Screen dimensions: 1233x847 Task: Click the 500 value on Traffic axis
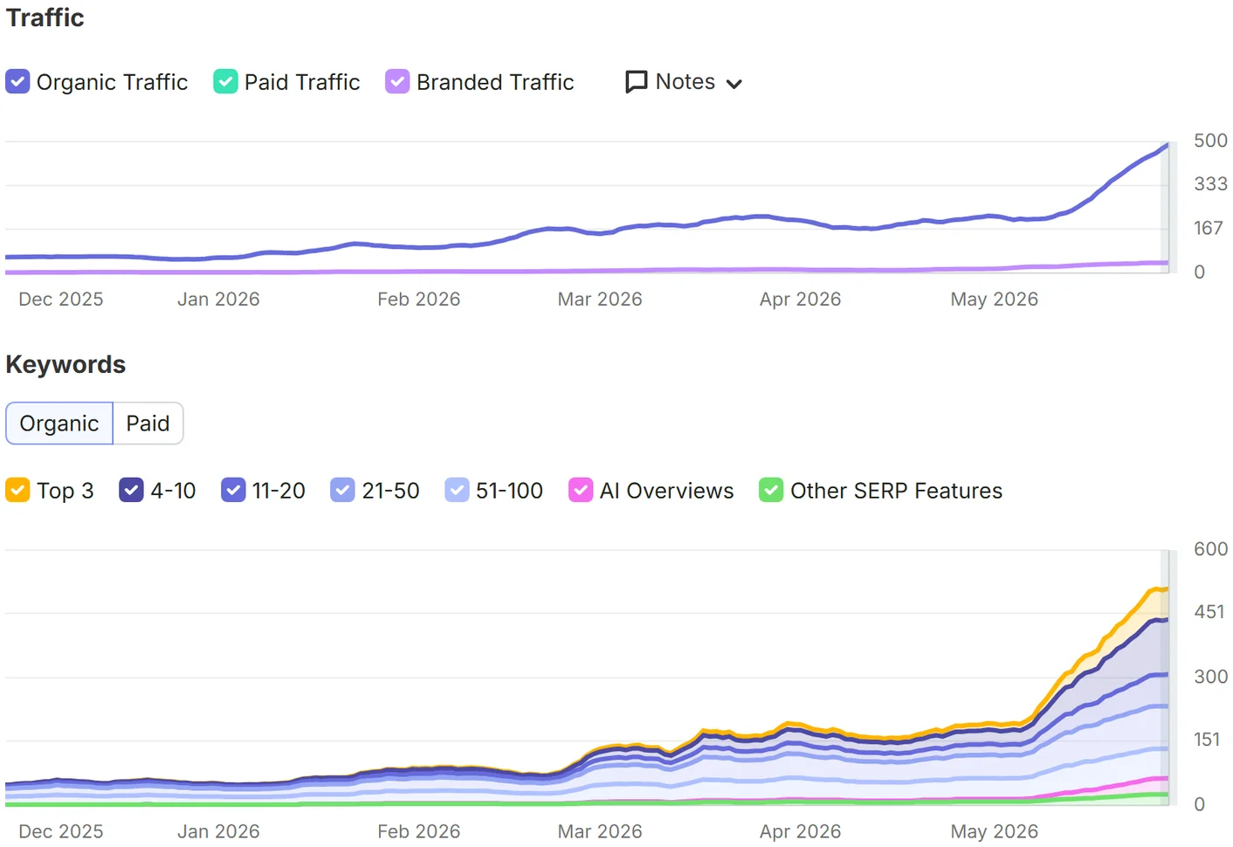(x=1210, y=141)
